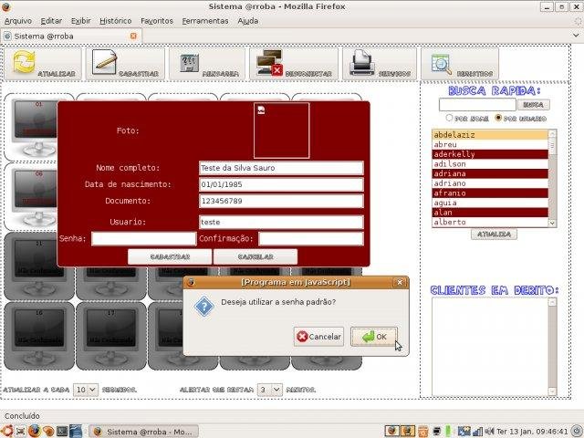
Task: Click the Mensagem toolbar icon
Action: pyautogui.click(x=190, y=63)
